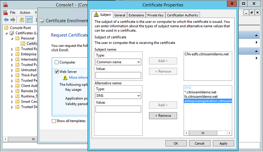
Task: Switch to the Private Key tab
Action: click(x=155, y=15)
